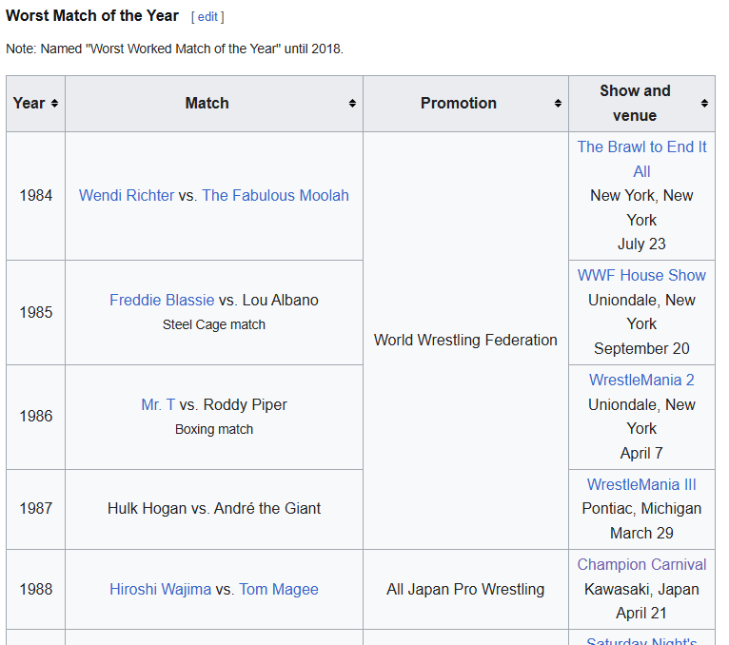Select the 1986 year cell
Image resolution: width=729 pixels, height=645 pixels.
coord(36,417)
